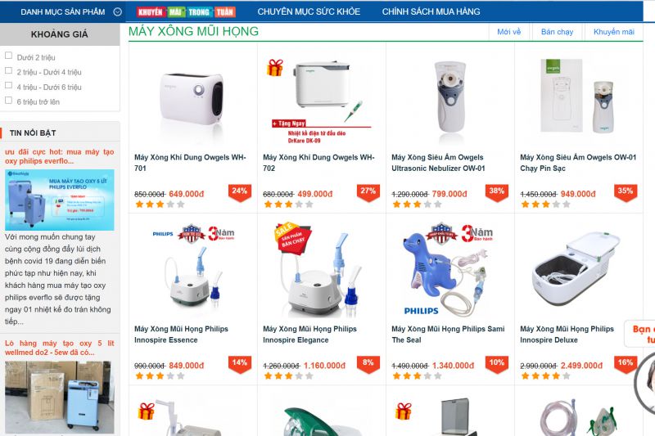The width and height of the screenshot is (655, 436).
Task: Check the Dưới 2 triệu price filter
Action: pos(8,56)
